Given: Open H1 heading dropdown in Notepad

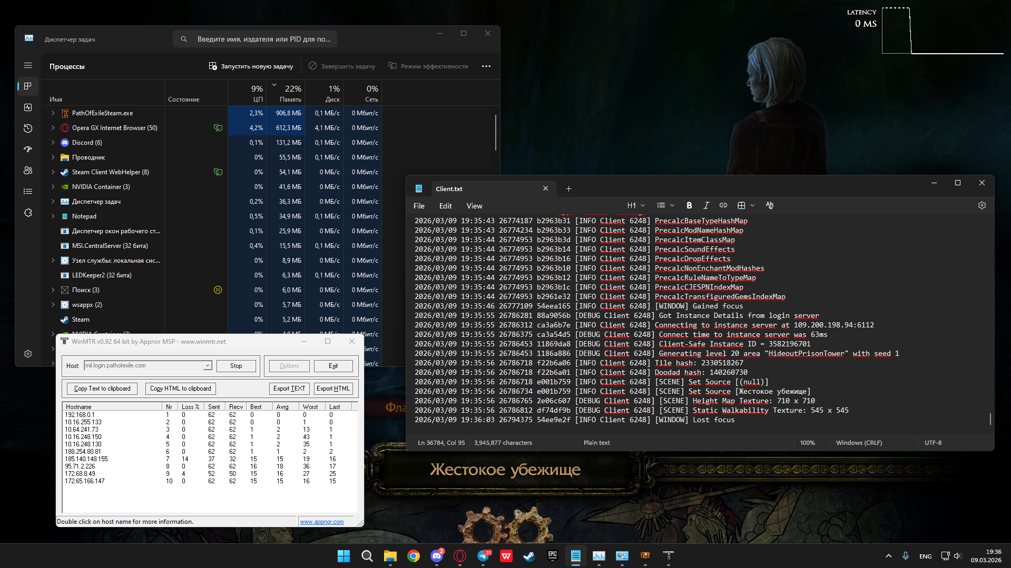Looking at the screenshot, I should [x=636, y=205].
